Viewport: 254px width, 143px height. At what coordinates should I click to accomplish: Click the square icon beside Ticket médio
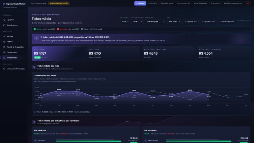click(x=4, y=58)
